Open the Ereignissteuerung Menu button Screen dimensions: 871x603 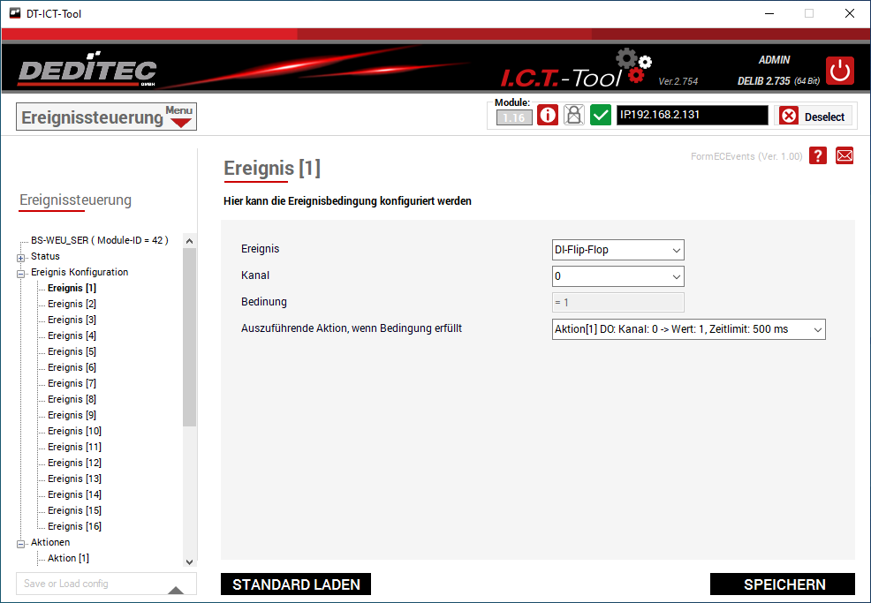tap(106, 117)
